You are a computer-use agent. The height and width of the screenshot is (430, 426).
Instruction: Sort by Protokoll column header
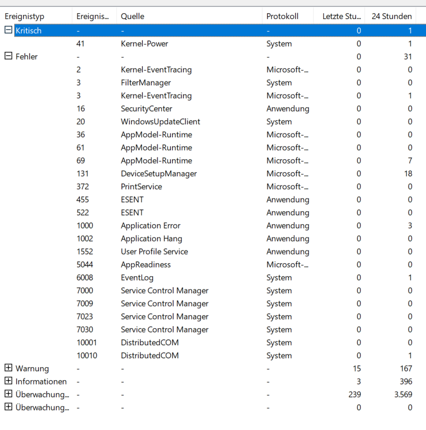[288, 16]
